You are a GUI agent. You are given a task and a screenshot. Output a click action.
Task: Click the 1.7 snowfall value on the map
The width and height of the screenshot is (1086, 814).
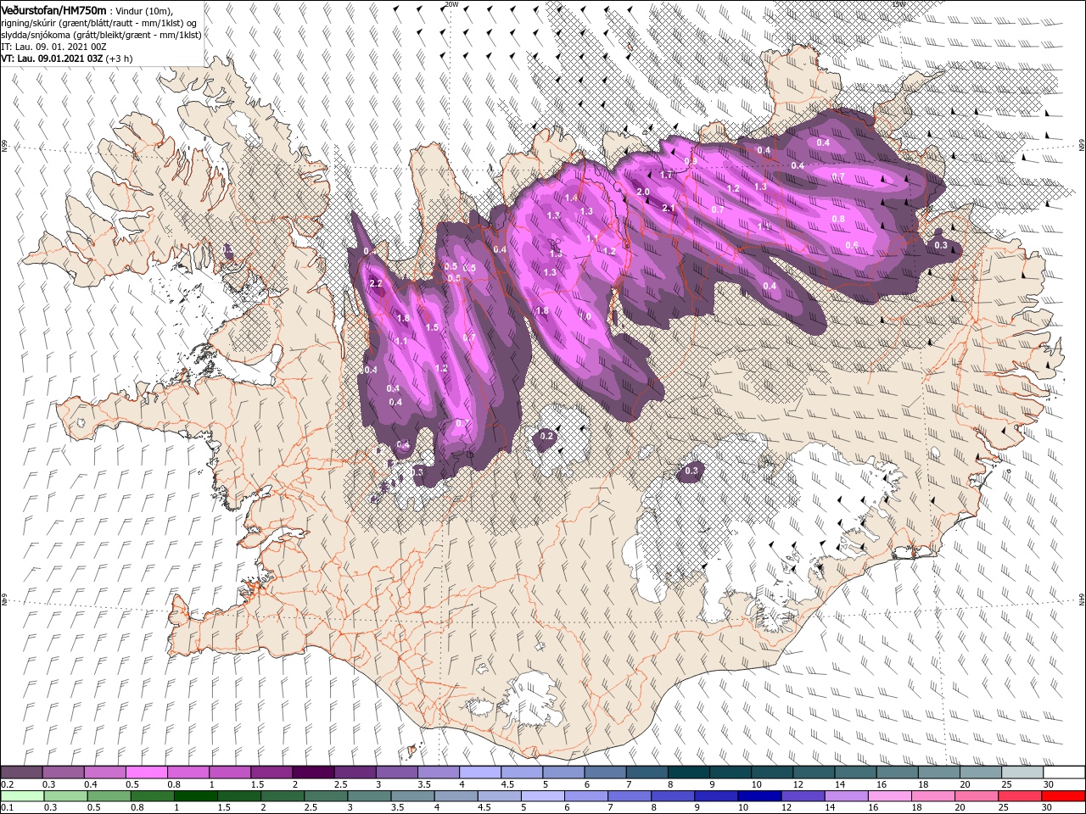[666, 176]
